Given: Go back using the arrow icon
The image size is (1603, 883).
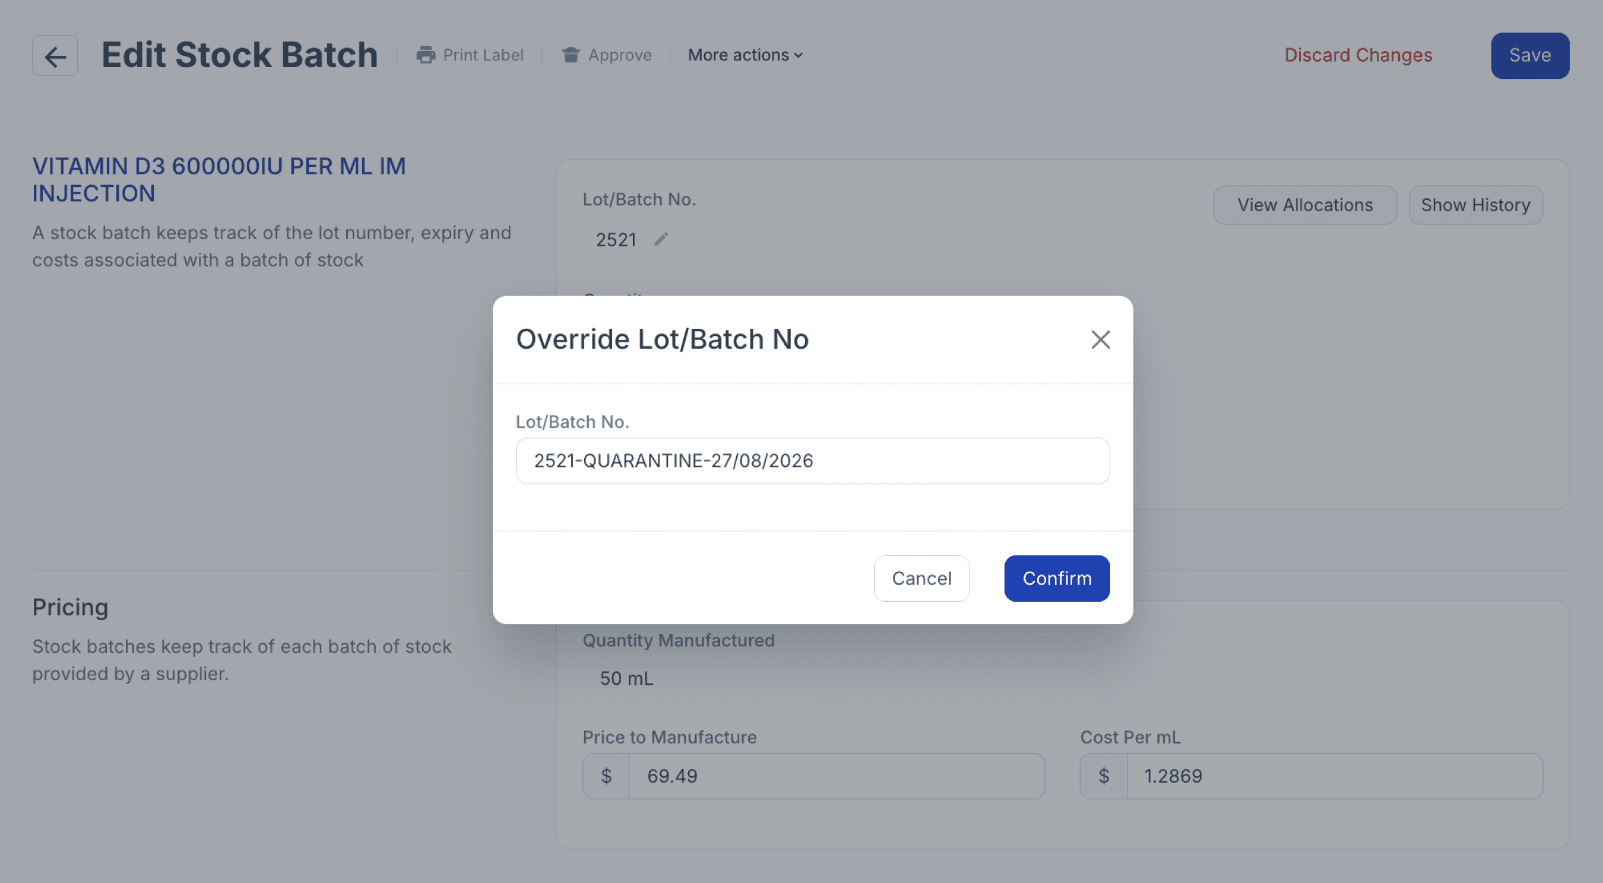Looking at the screenshot, I should coord(55,55).
